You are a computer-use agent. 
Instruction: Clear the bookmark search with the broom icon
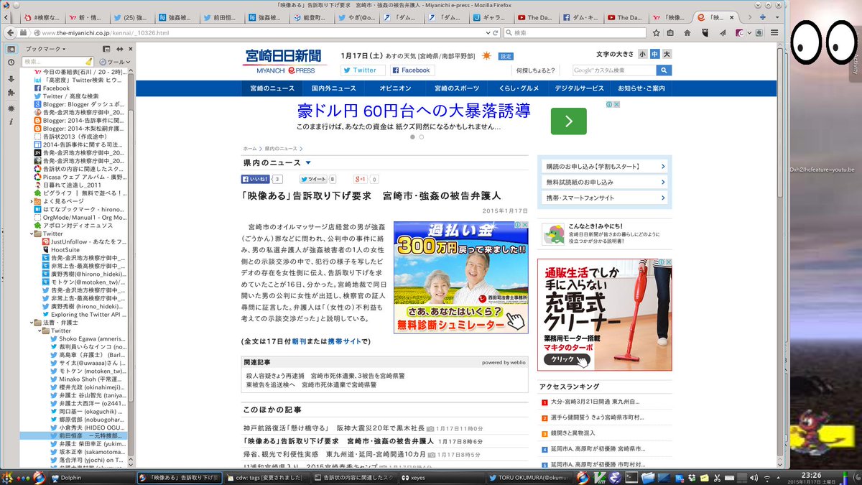point(91,62)
